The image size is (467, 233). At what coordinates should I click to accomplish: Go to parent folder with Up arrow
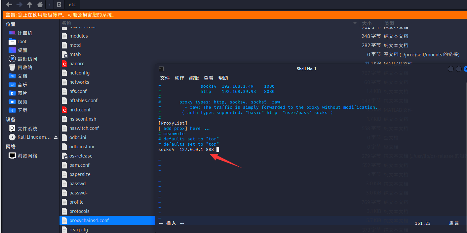point(30,5)
